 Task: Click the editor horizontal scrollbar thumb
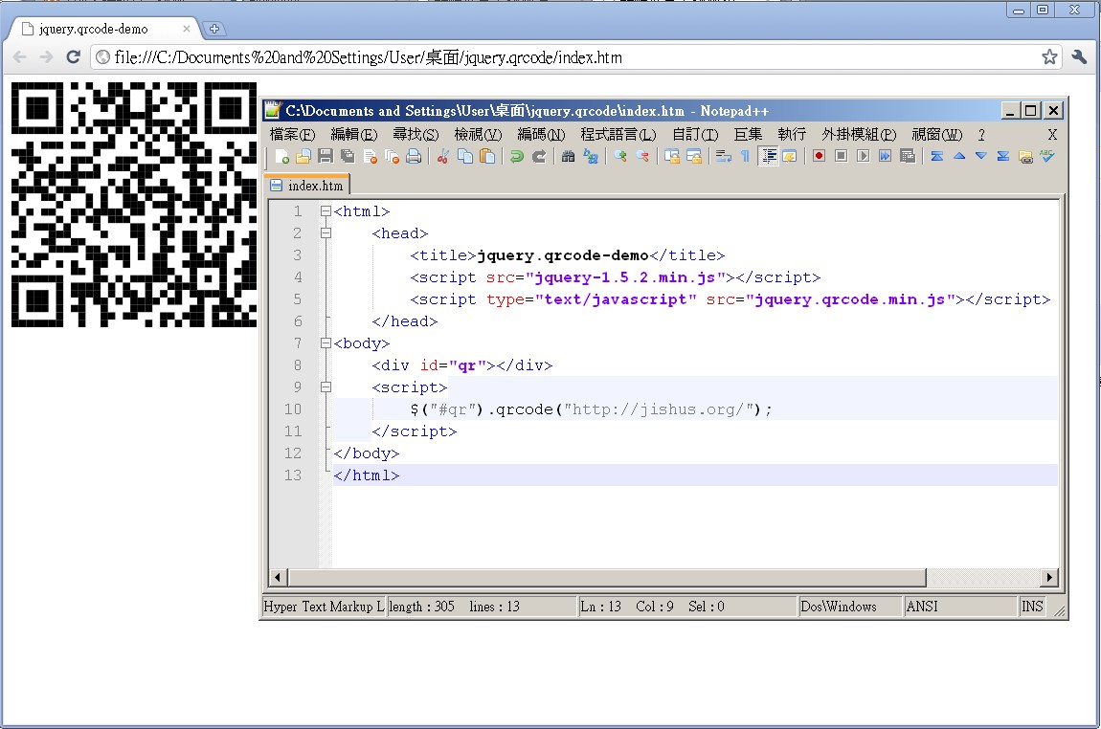607,578
